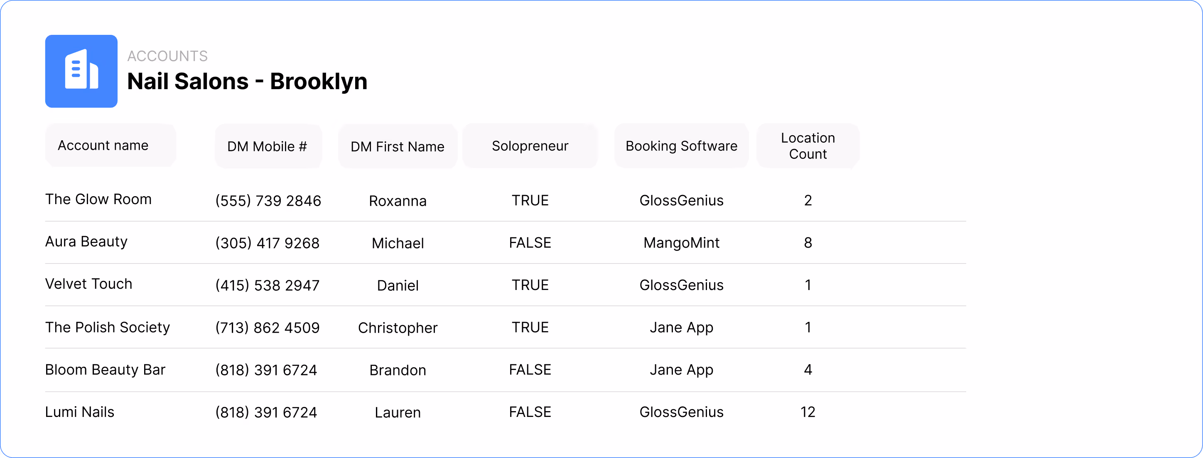Open The Glow Room account
This screenshot has height=458, width=1203.
98,199
